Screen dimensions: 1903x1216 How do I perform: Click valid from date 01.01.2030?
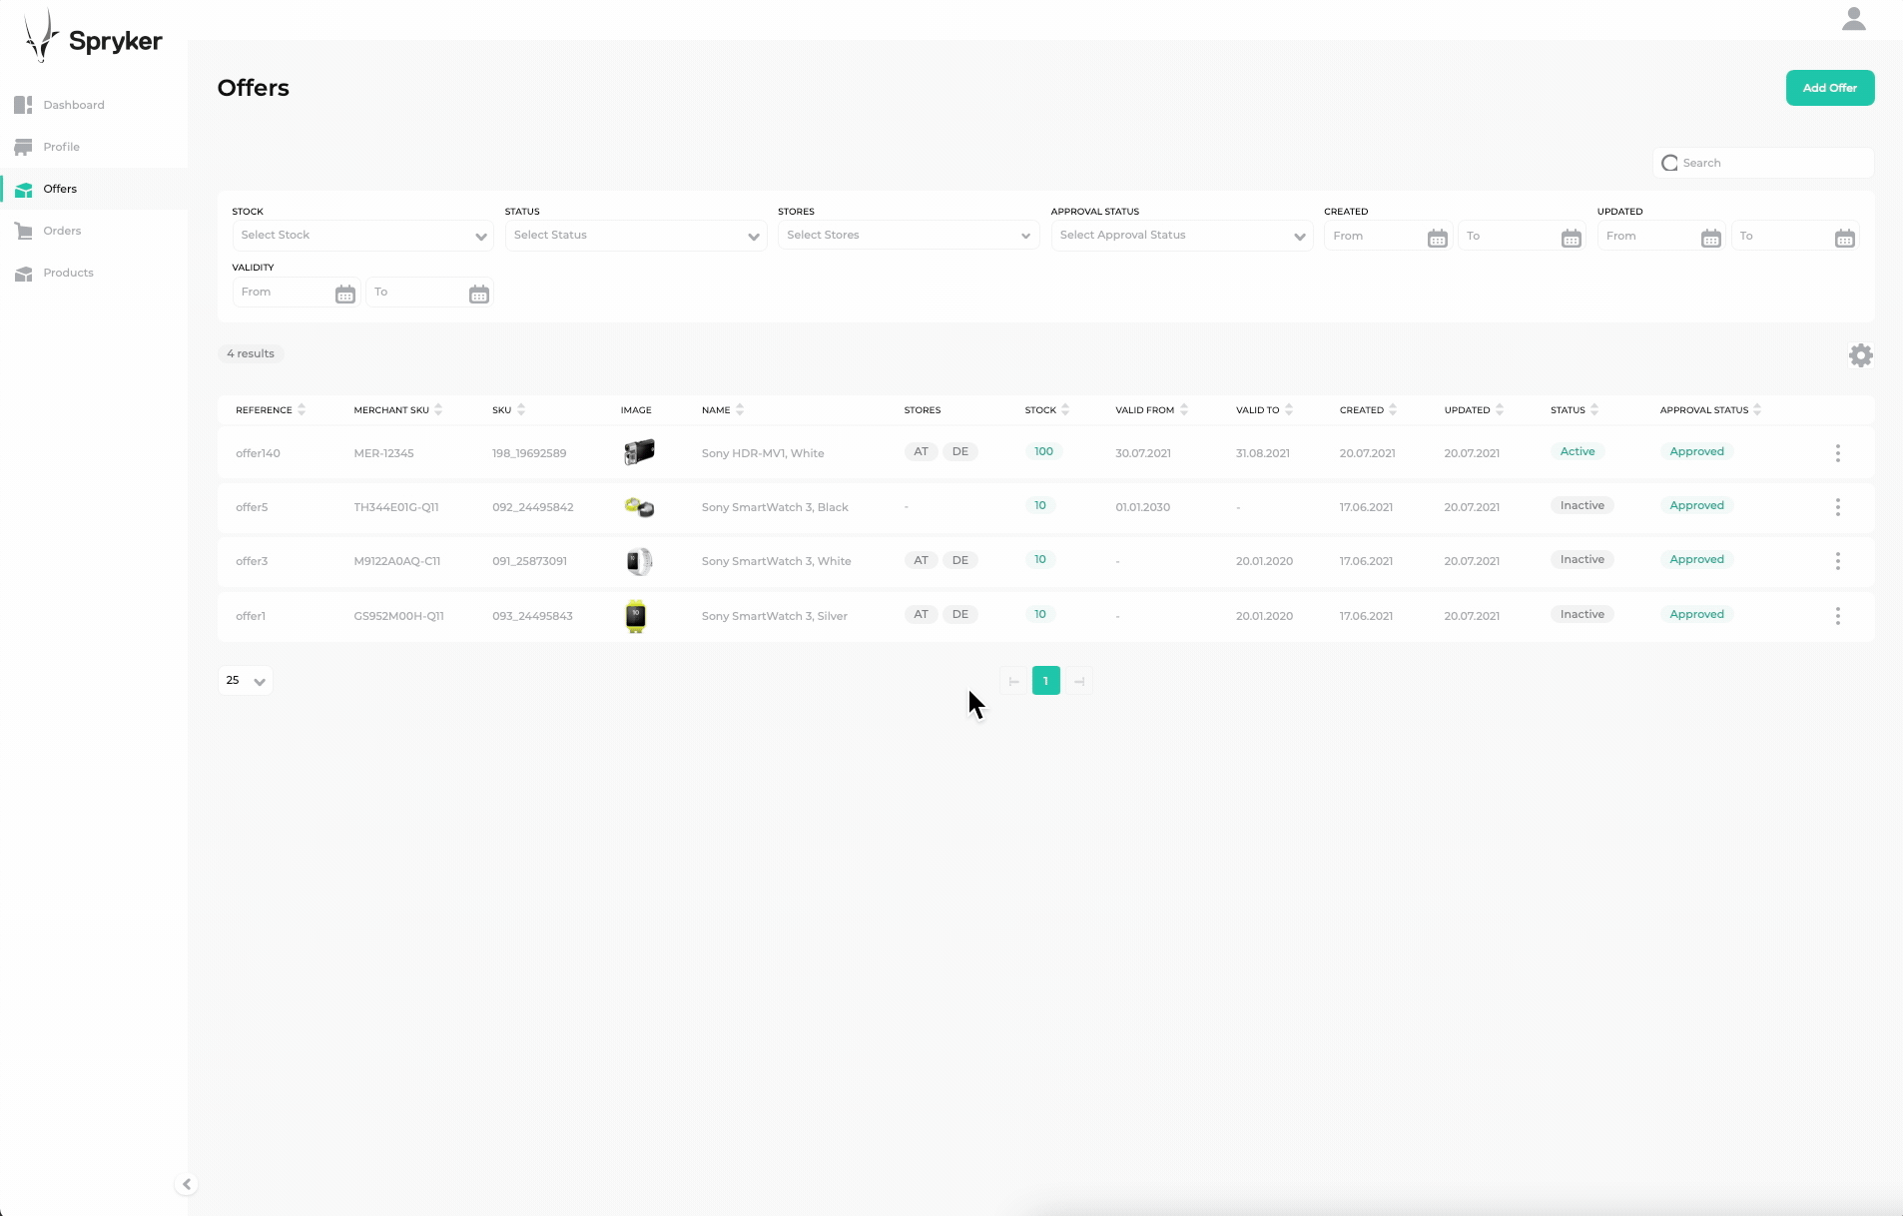(1143, 507)
